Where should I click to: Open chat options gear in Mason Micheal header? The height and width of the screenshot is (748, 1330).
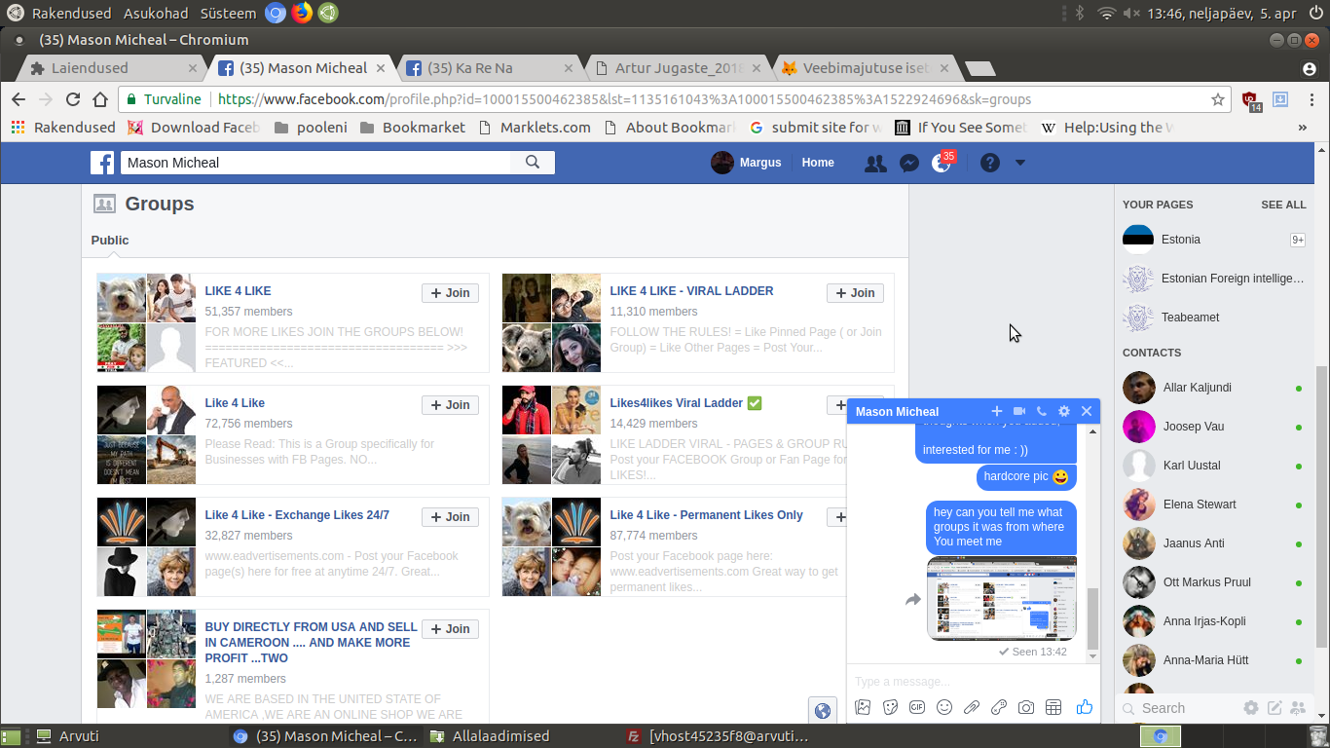[x=1064, y=412]
